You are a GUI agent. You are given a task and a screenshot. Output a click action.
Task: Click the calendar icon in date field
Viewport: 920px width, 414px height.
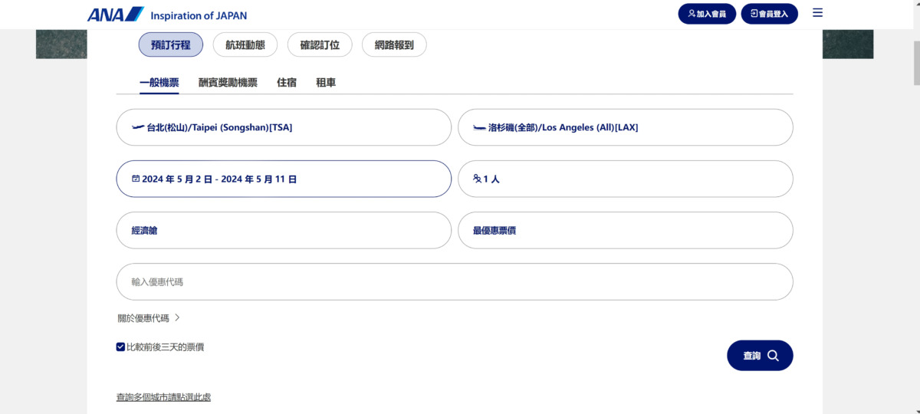(x=136, y=179)
